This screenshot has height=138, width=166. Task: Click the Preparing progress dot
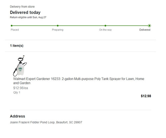click(58, 26)
